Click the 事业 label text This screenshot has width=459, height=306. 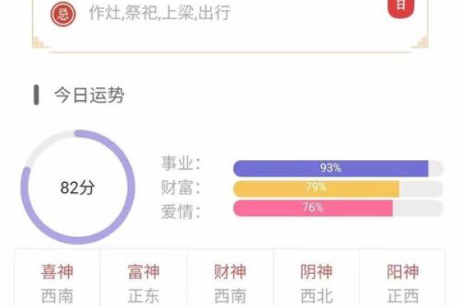click(x=180, y=164)
